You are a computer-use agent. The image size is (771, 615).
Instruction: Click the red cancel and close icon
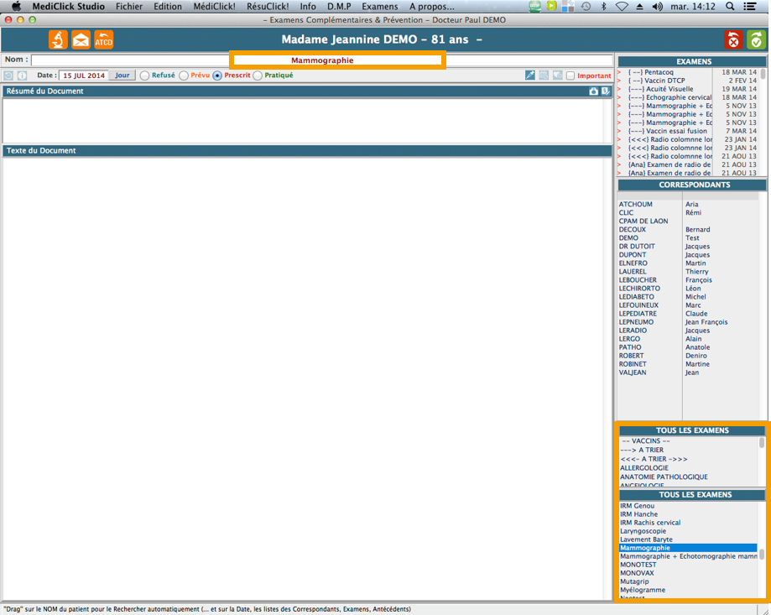pos(734,39)
